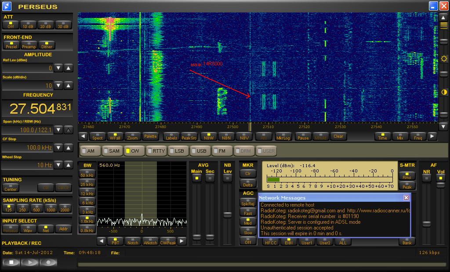450x272 pixels.
Task: Adjust the AF Vol slider
Action: pyautogui.click(x=440, y=186)
